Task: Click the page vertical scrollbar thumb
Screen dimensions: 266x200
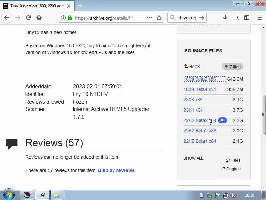Action: pyautogui.click(x=263, y=115)
